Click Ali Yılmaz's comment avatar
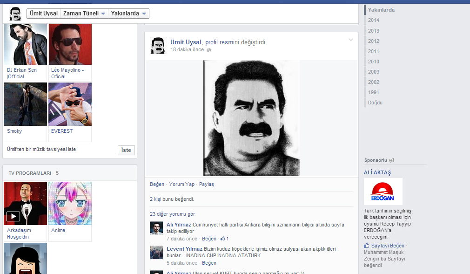The height and width of the screenshot is (274, 470). tap(156, 228)
